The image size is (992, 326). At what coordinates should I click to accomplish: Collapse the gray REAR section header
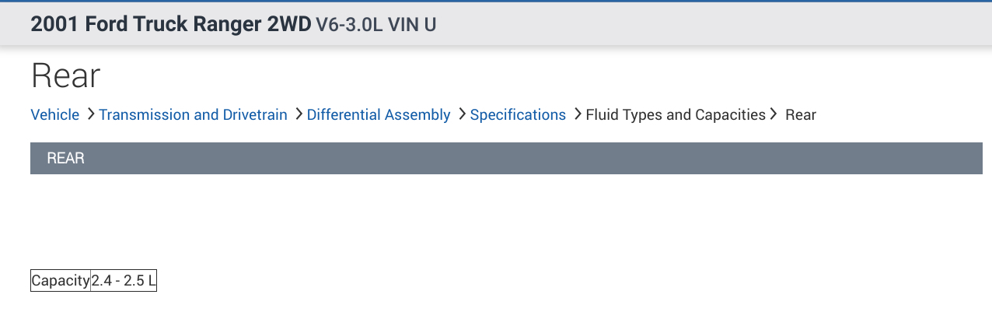[x=505, y=159]
